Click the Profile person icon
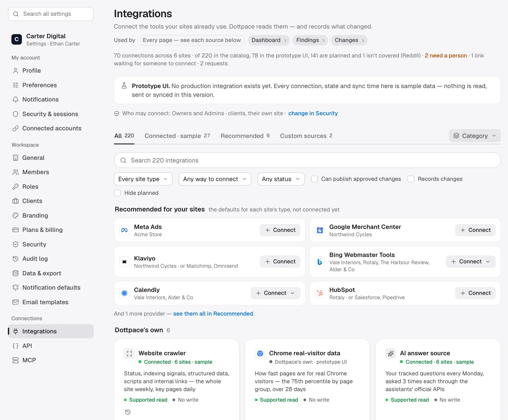 click(15, 71)
